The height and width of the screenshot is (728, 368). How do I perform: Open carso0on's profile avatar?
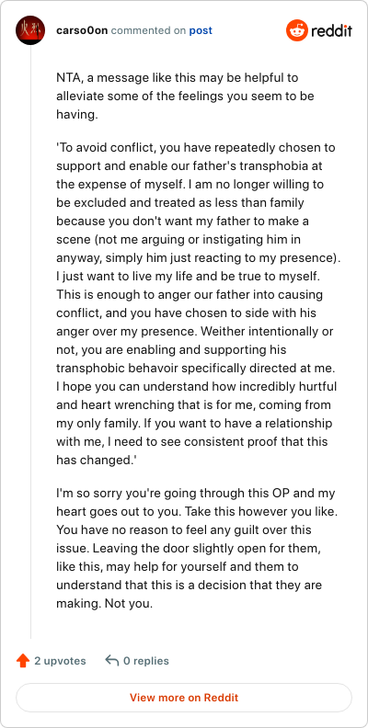click(x=30, y=30)
